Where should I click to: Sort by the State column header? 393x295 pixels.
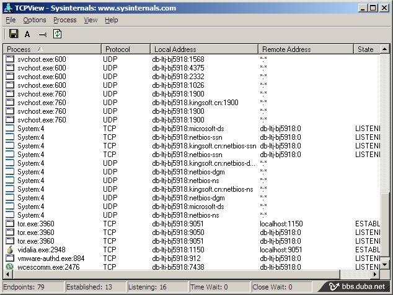(366, 49)
